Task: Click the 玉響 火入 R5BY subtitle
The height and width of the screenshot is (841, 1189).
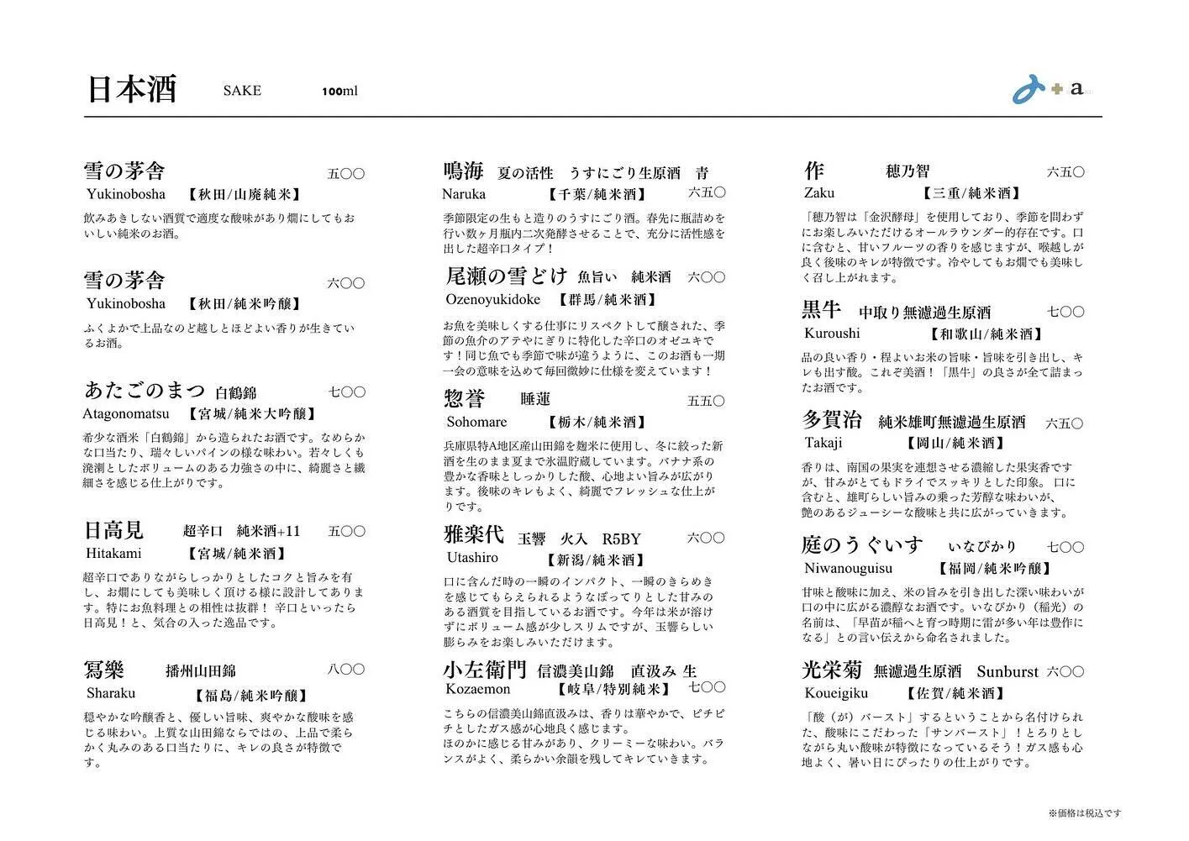Action: (579, 539)
